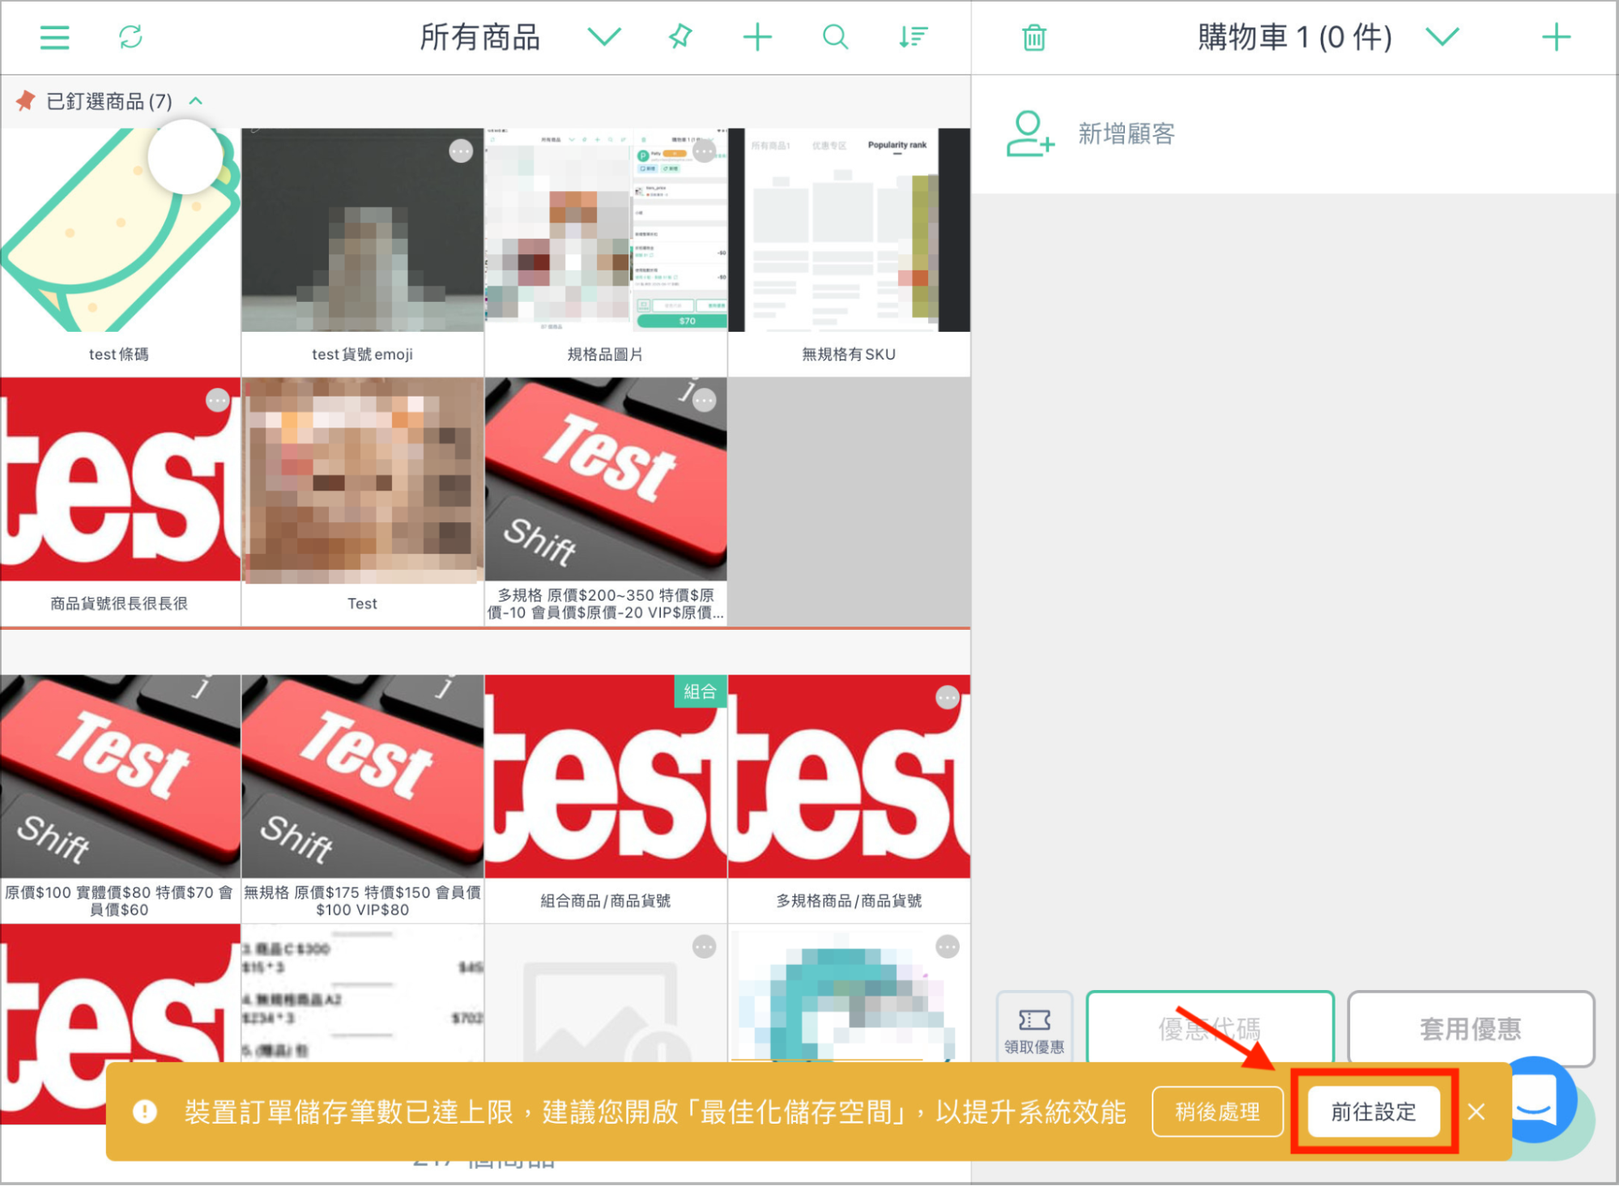The height and width of the screenshot is (1186, 1619).
Task: Click the 套用優惠 button
Action: click(1470, 1027)
